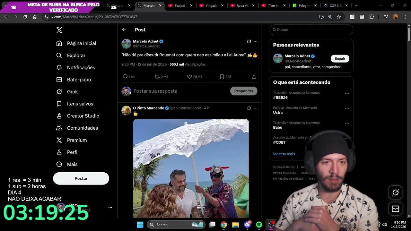Bookmark this page with the star icon
411x231 pixels.
(339, 17)
